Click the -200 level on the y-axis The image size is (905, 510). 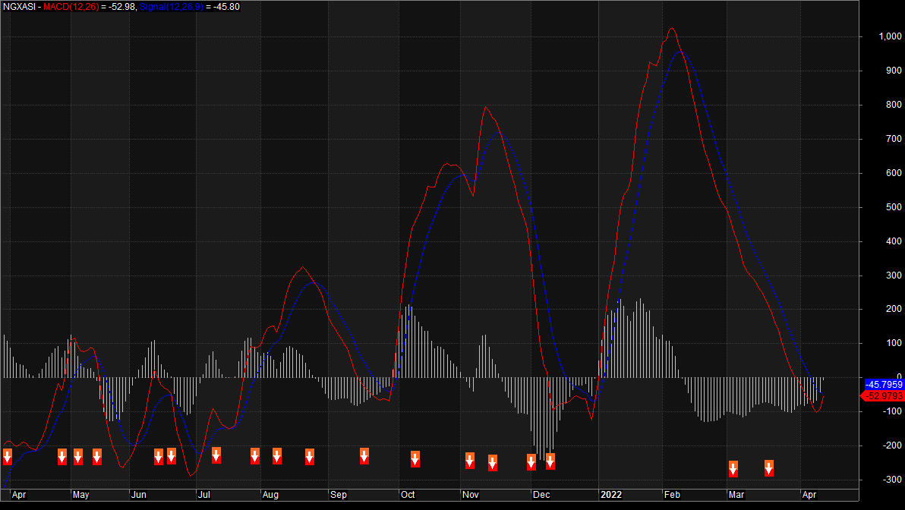(x=892, y=445)
